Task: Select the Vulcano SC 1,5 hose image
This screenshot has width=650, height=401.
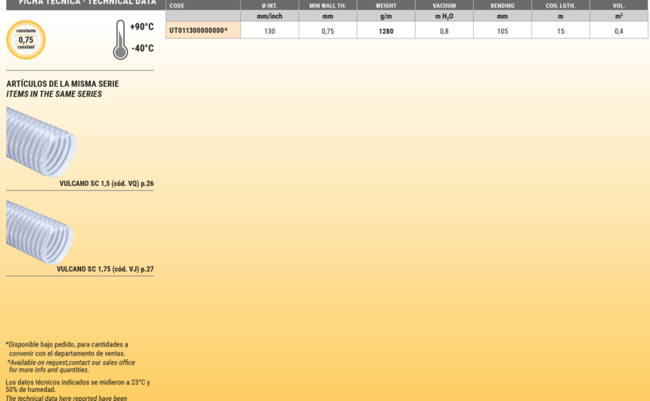Action: (x=41, y=141)
